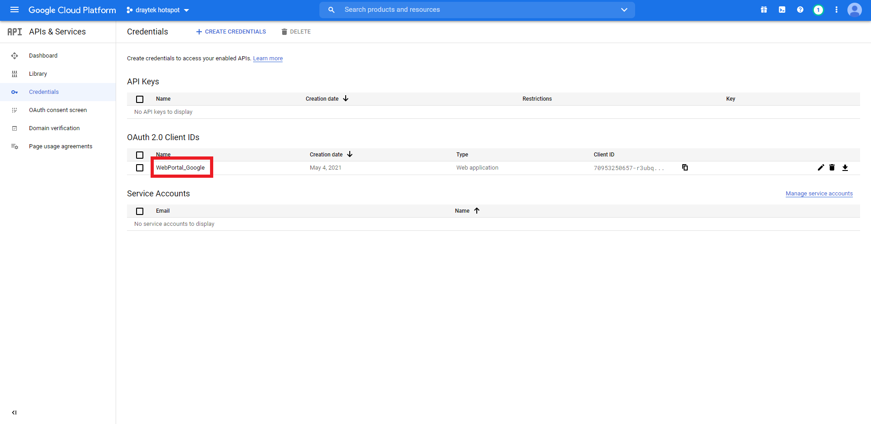
Task: Sort OAuth clients by Creation date arrow
Action: click(350, 154)
